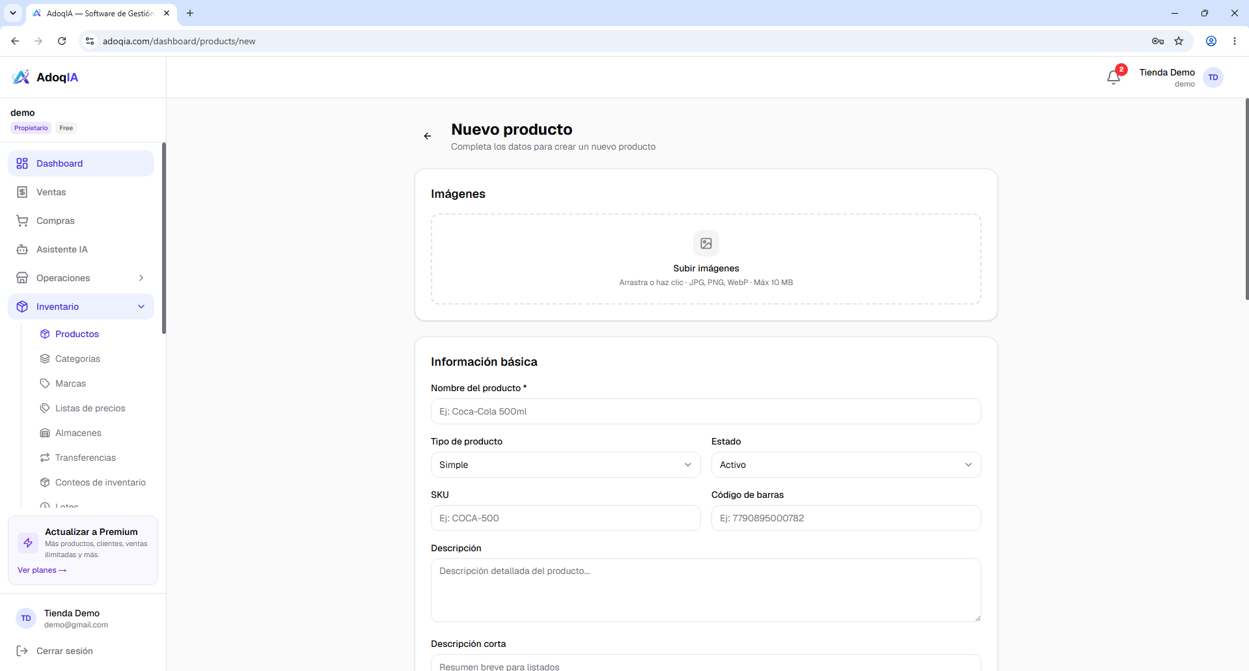Open the Chrome three-dot menu
The image size is (1249, 671).
click(1235, 41)
